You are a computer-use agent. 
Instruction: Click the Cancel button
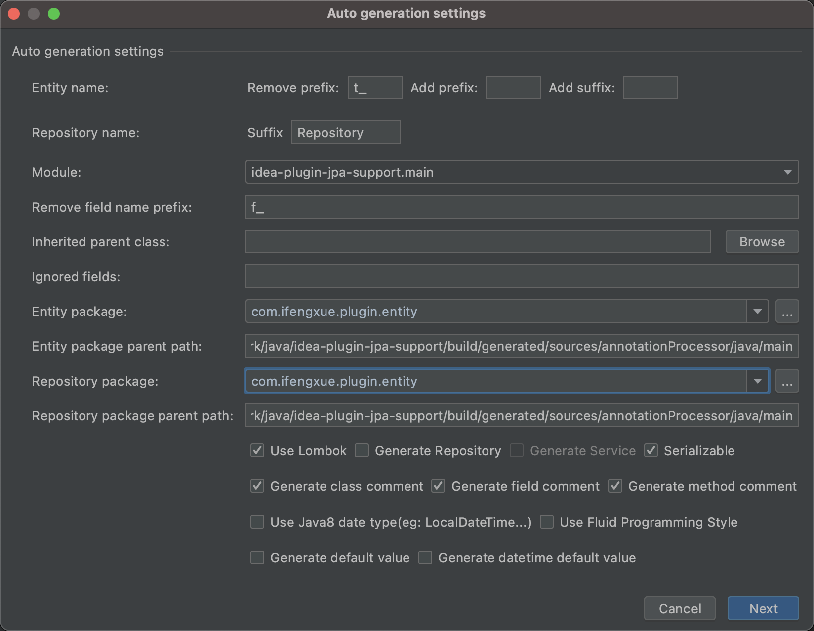coord(679,608)
